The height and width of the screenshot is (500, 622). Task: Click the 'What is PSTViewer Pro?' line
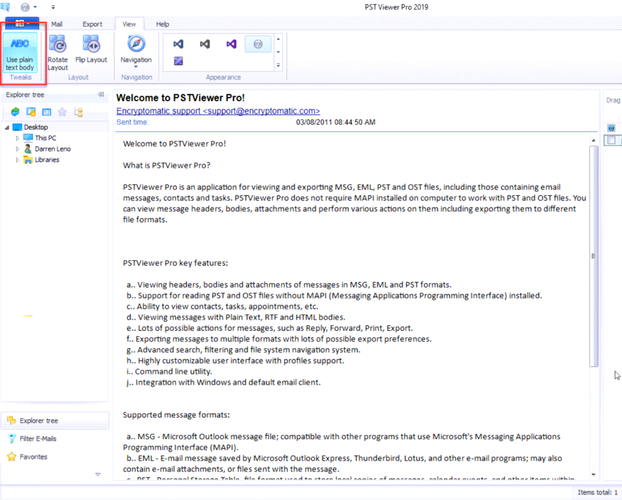166,165
